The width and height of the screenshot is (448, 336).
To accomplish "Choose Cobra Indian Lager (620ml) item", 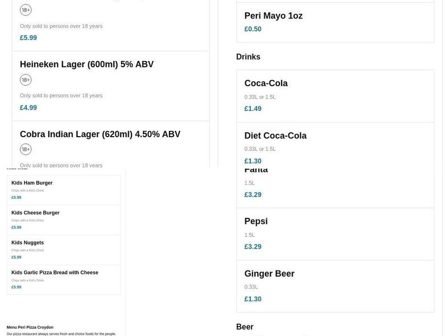I will tap(100, 134).
